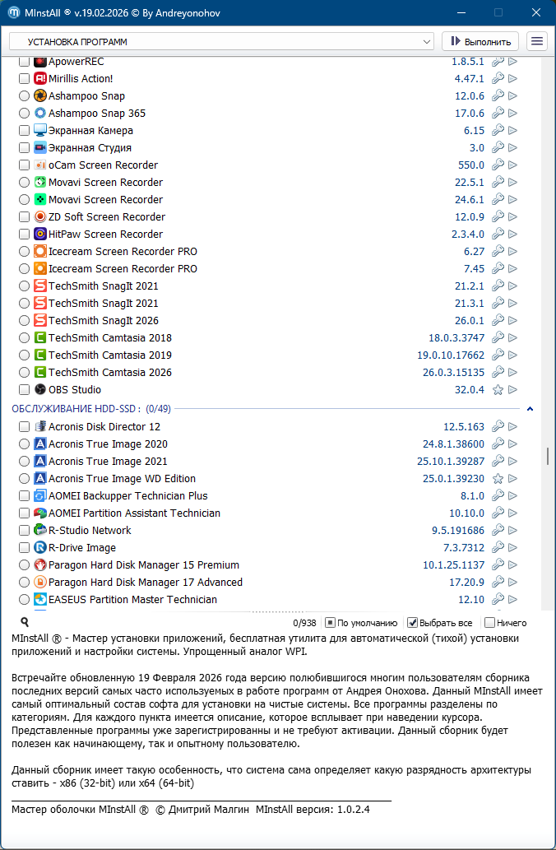
Task: Click the play arrow for oCam Screen Recorder
Action: (512, 165)
